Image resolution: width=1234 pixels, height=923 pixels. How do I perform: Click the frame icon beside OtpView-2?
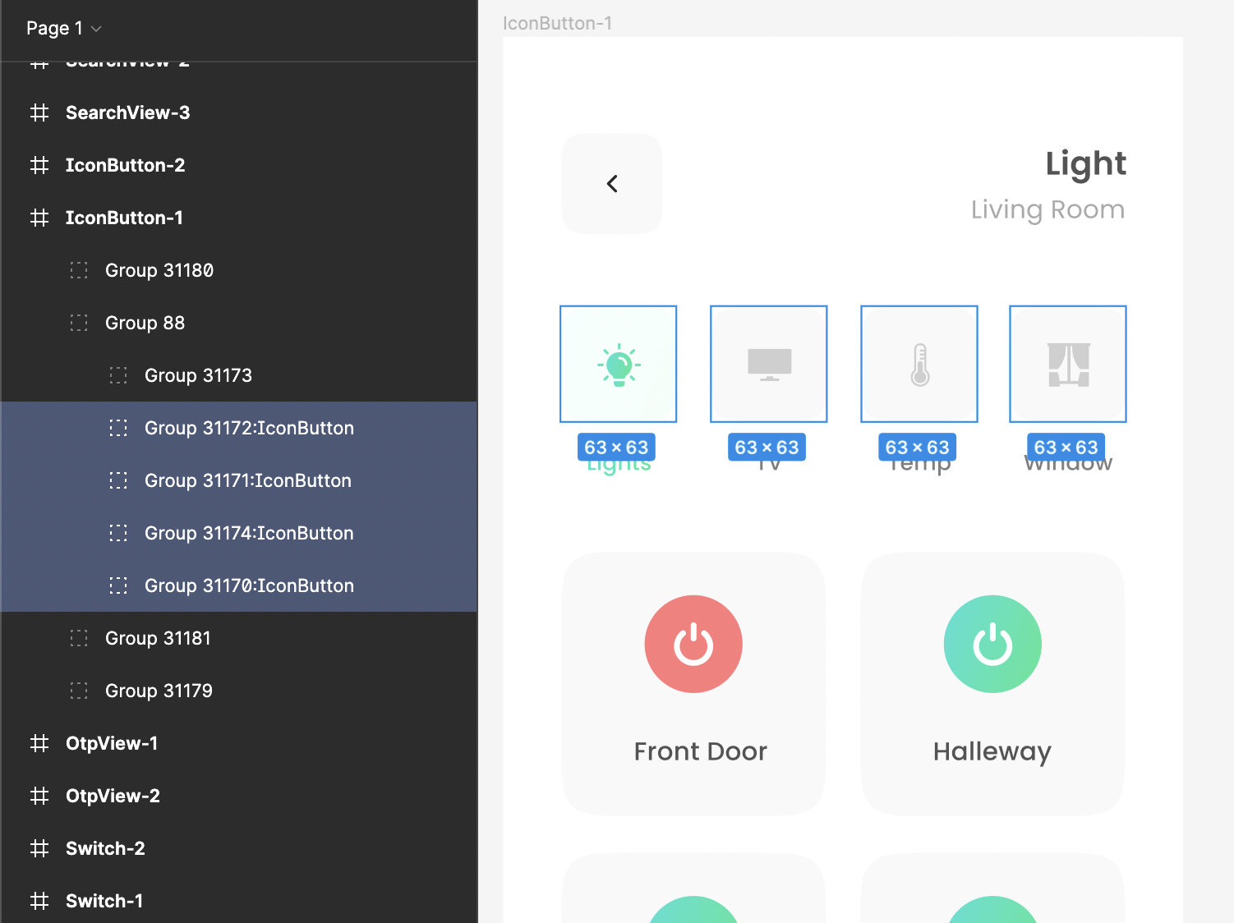39,796
